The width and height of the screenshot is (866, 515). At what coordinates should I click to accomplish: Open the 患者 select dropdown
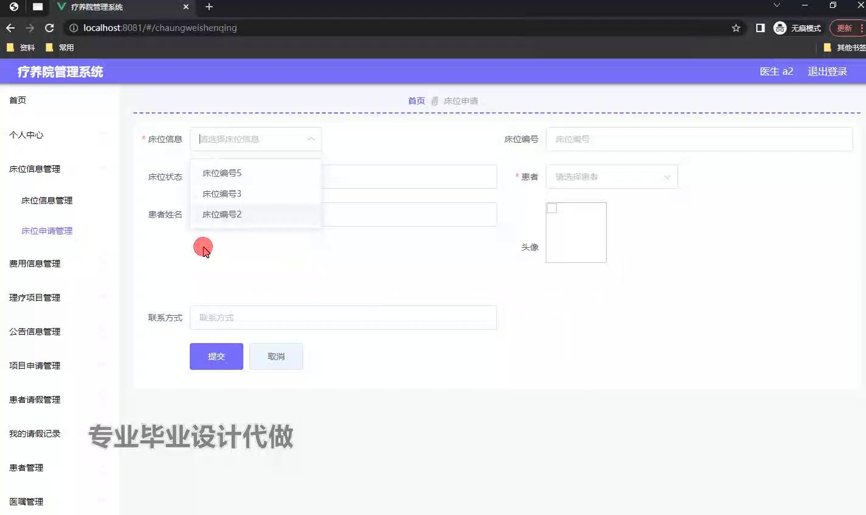tap(611, 177)
